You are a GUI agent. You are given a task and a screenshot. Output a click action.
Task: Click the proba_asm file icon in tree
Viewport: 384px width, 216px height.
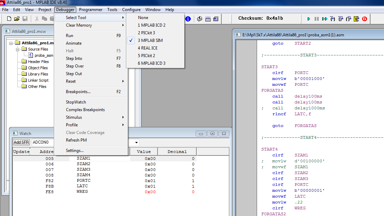point(31,55)
